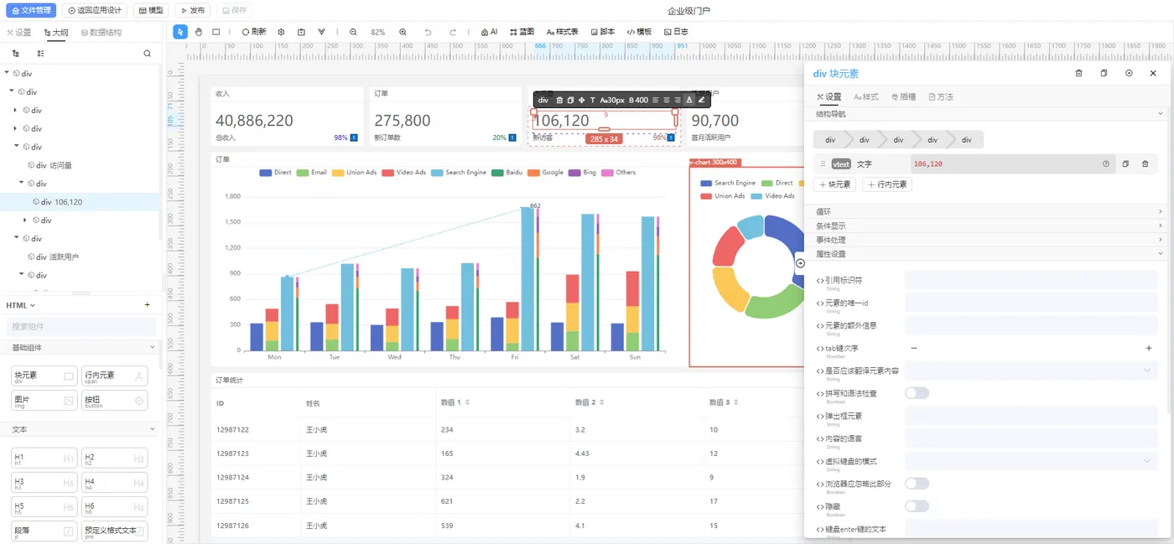
Task: Zoom out the canvas
Action: click(353, 32)
